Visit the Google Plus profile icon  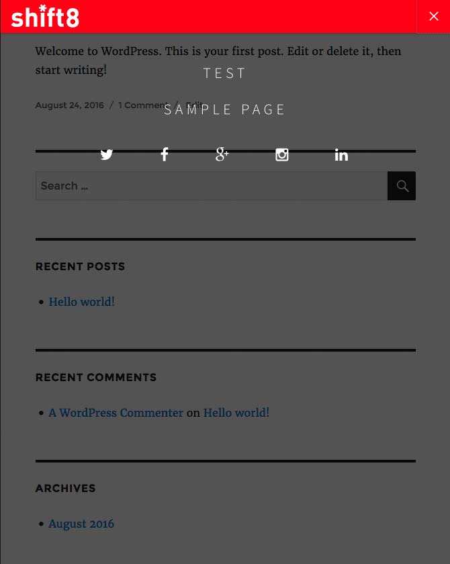click(x=222, y=155)
